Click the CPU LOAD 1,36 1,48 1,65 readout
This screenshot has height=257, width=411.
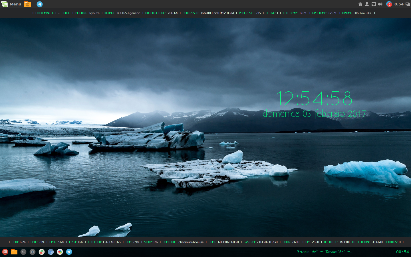(104, 242)
